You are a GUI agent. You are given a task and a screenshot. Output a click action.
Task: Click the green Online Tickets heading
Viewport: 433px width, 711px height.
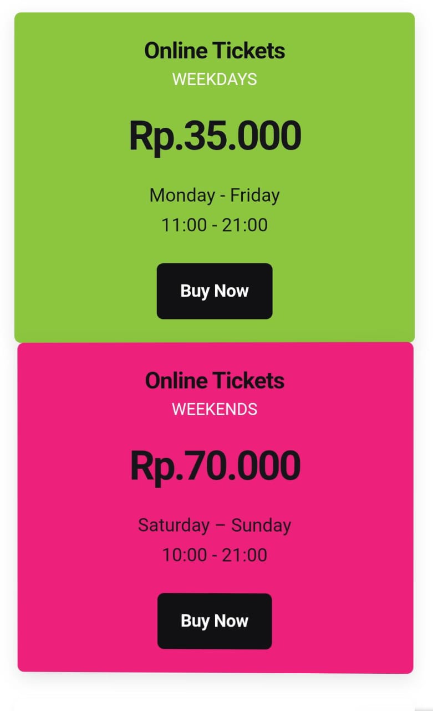point(215,50)
